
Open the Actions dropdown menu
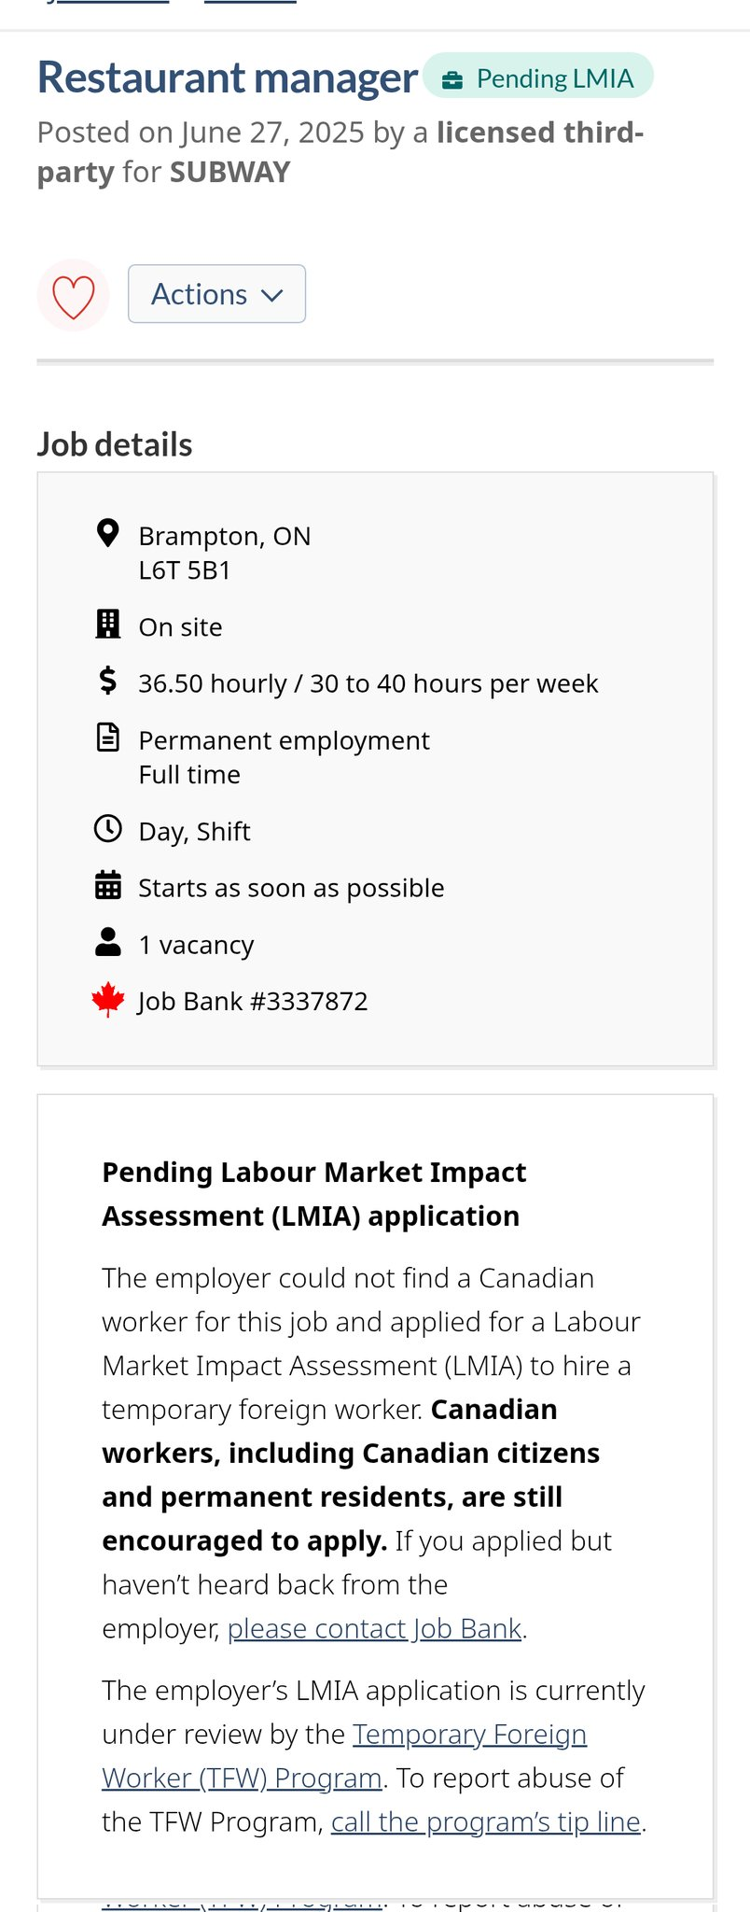tap(216, 294)
